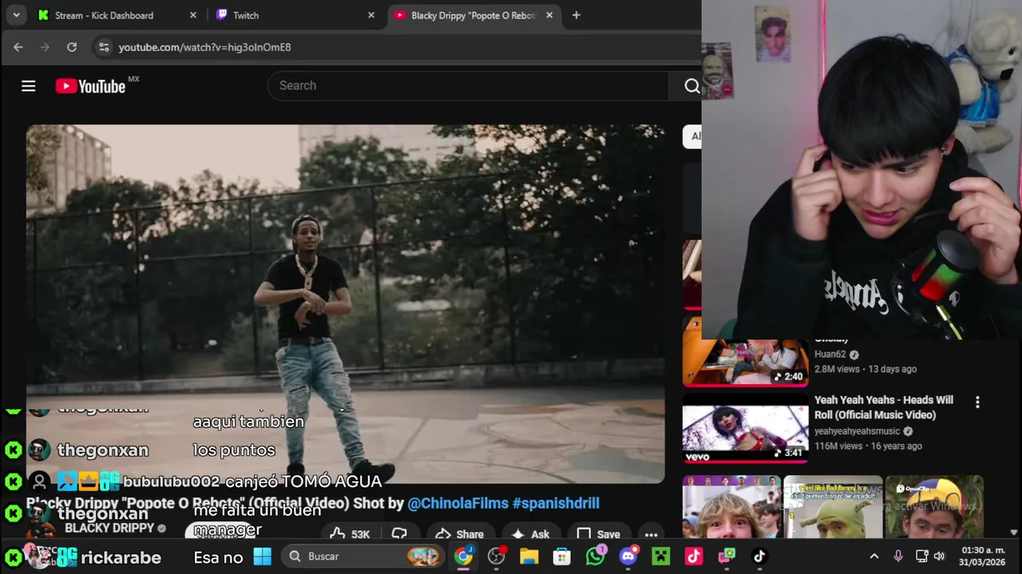Close the Twitch tab

pyautogui.click(x=371, y=15)
